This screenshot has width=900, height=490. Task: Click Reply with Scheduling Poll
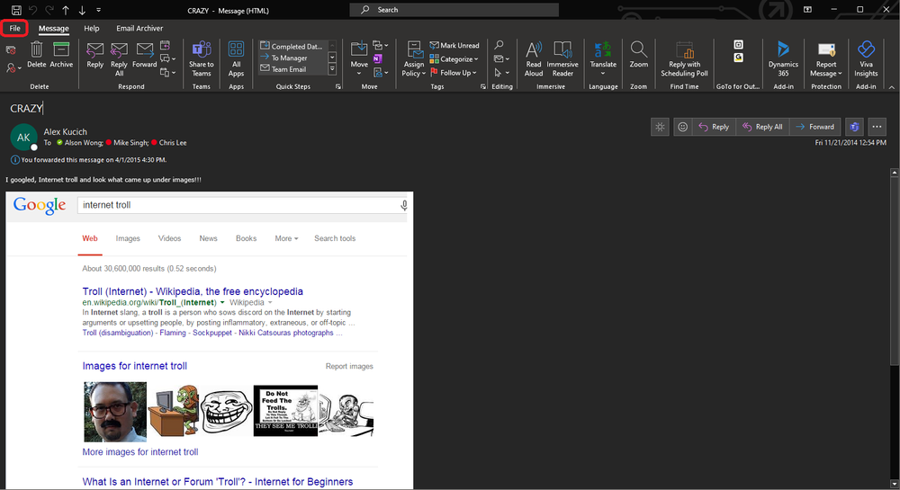pyautogui.click(x=684, y=58)
